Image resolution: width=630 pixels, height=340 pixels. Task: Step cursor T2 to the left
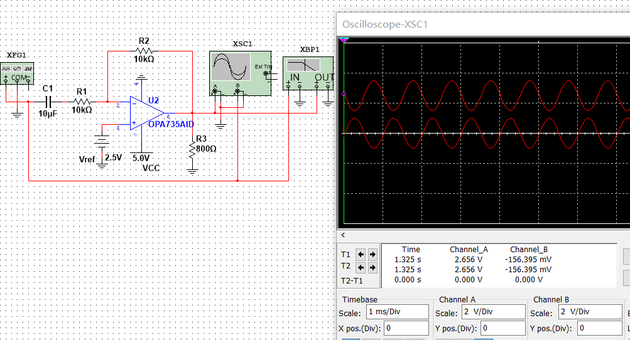click(x=361, y=267)
